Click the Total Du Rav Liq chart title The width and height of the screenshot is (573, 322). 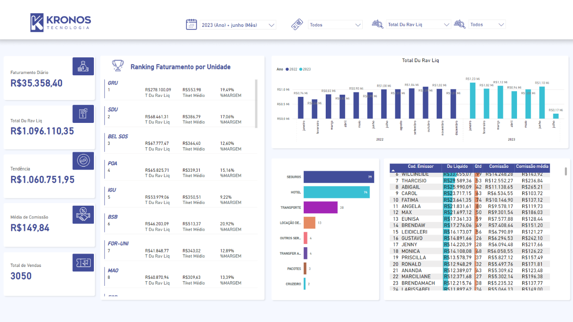point(420,60)
